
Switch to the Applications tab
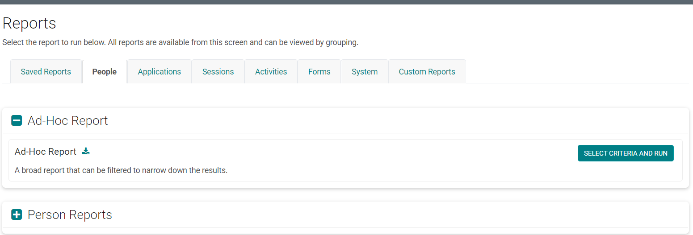160,72
